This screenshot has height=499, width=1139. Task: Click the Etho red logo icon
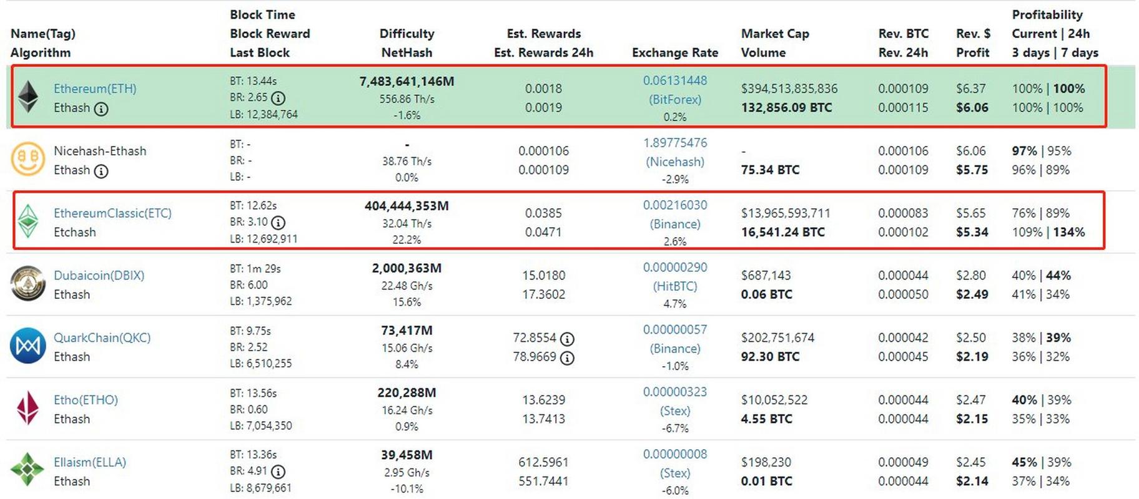[28, 408]
